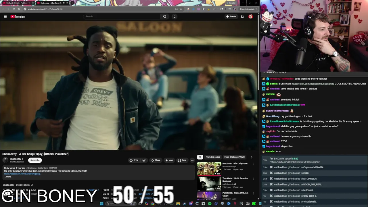Open options menu for Patti Smith video

click(x=254, y=193)
